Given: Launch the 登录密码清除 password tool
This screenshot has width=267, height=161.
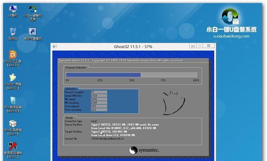Looking at the screenshot, I should click(x=13, y=146).
